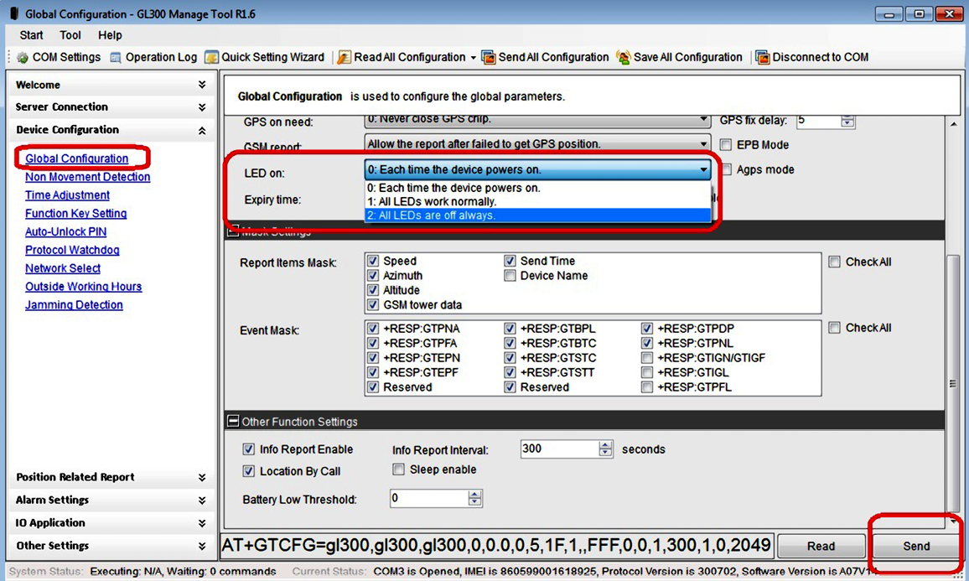The height and width of the screenshot is (581, 969).
Task: Open Protocol Watchdog link
Action: click(x=72, y=250)
